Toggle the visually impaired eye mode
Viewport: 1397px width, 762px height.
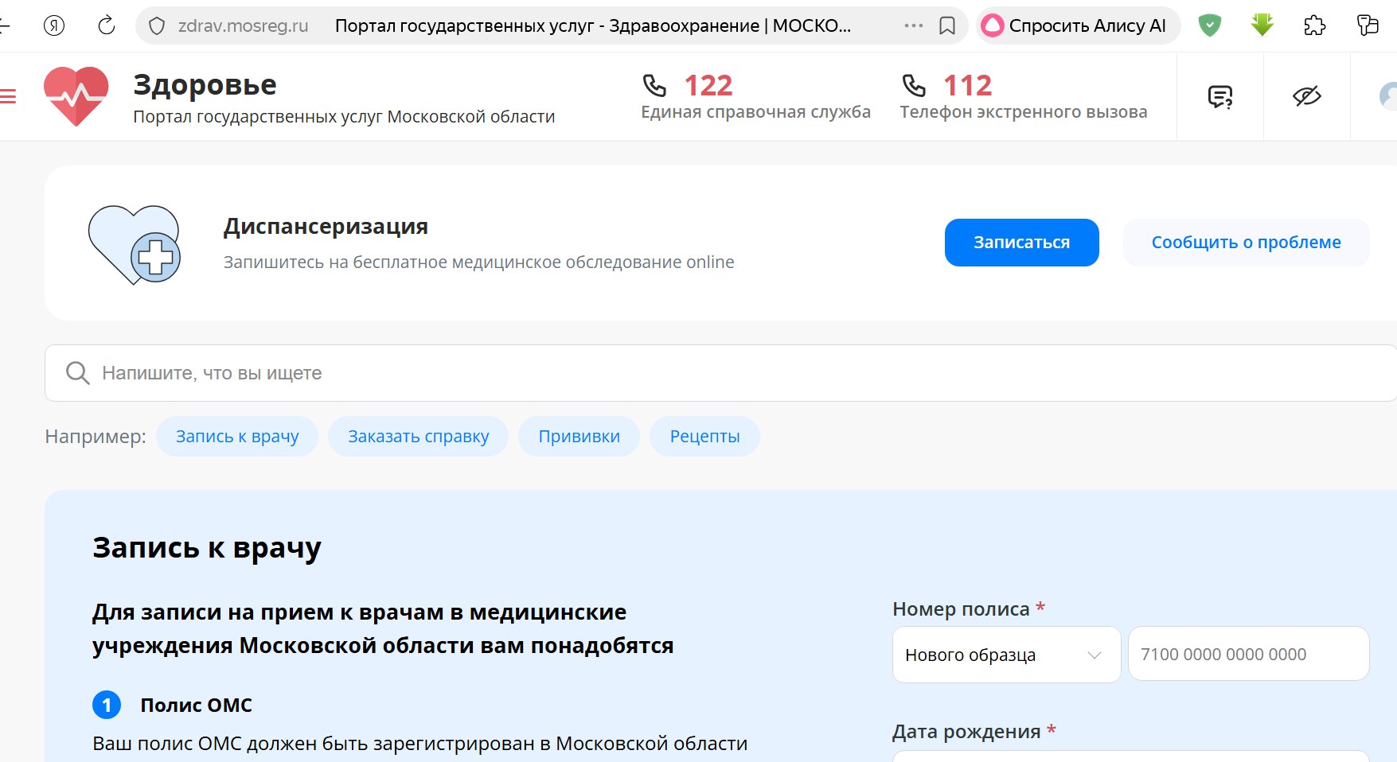coord(1306,97)
